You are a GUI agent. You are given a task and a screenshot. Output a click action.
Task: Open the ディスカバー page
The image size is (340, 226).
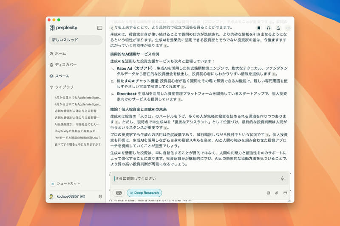[x=63, y=65]
